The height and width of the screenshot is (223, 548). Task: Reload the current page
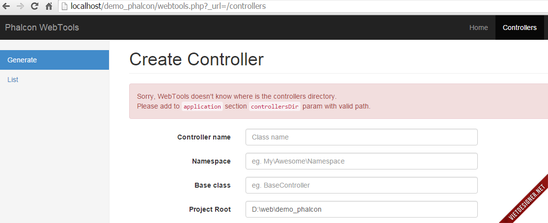tap(34, 7)
